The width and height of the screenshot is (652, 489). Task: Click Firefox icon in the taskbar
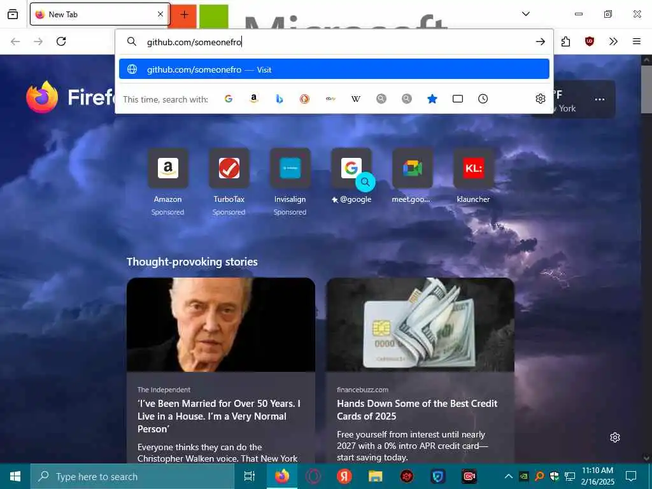(282, 476)
